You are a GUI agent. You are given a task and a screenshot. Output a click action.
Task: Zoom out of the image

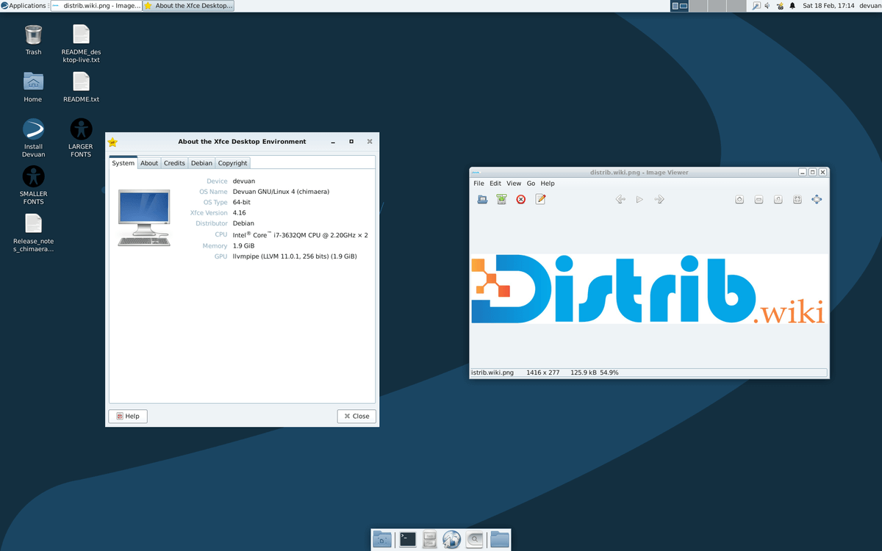click(x=759, y=199)
